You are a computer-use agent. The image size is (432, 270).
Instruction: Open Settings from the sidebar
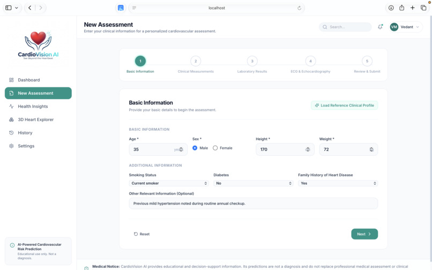point(38,146)
